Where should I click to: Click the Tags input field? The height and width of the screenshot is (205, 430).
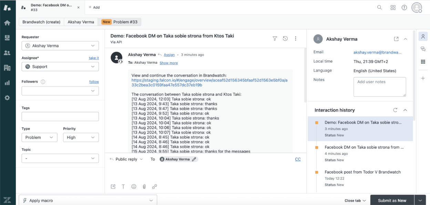coord(60,117)
